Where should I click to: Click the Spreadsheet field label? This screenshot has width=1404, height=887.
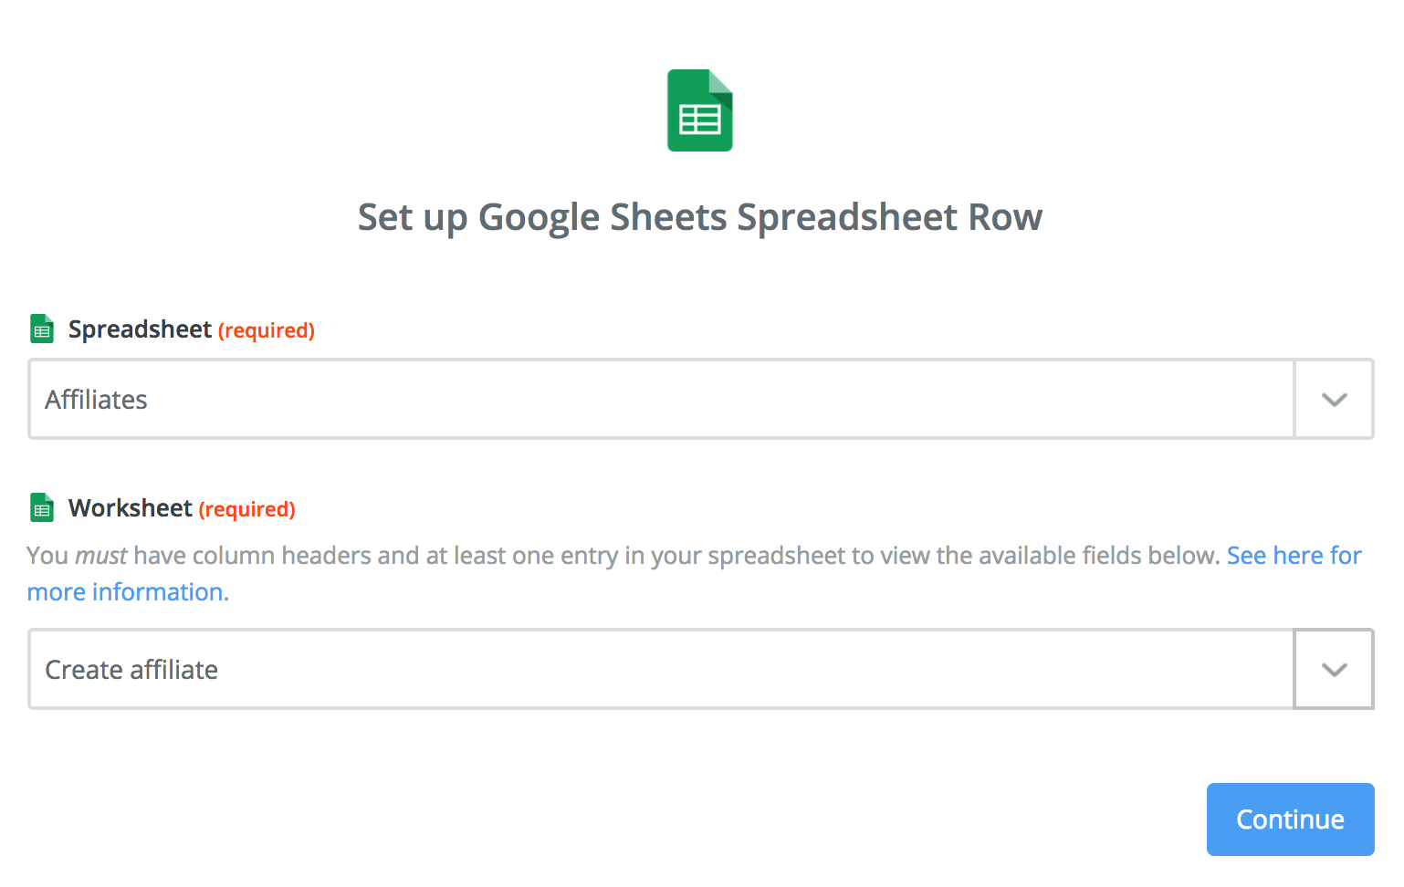click(x=140, y=329)
